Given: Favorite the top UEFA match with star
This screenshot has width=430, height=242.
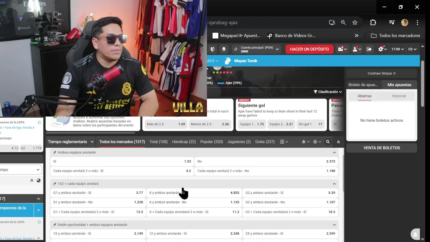Looking at the screenshot, I should [x=39, y=122].
